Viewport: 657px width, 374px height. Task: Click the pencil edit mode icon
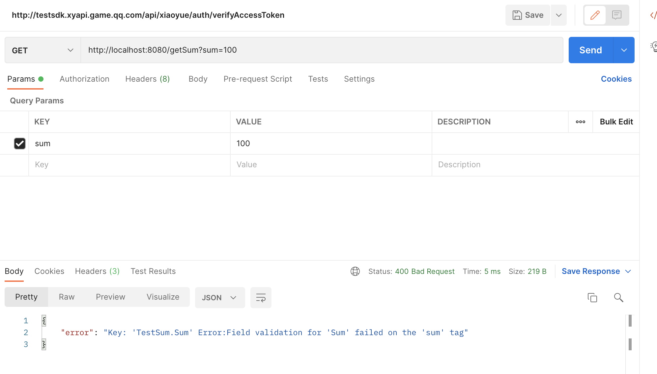(595, 15)
